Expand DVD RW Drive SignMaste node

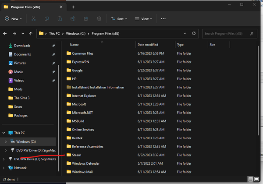pos(4,159)
